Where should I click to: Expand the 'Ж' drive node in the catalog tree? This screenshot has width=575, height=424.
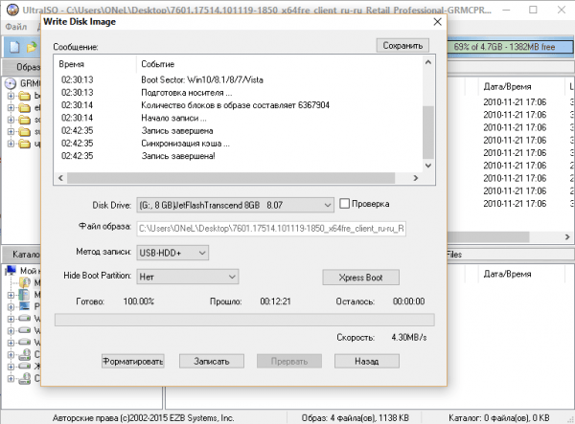pyautogui.click(x=11, y=367)
